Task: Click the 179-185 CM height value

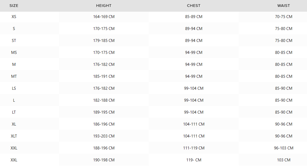Action: 104,41
